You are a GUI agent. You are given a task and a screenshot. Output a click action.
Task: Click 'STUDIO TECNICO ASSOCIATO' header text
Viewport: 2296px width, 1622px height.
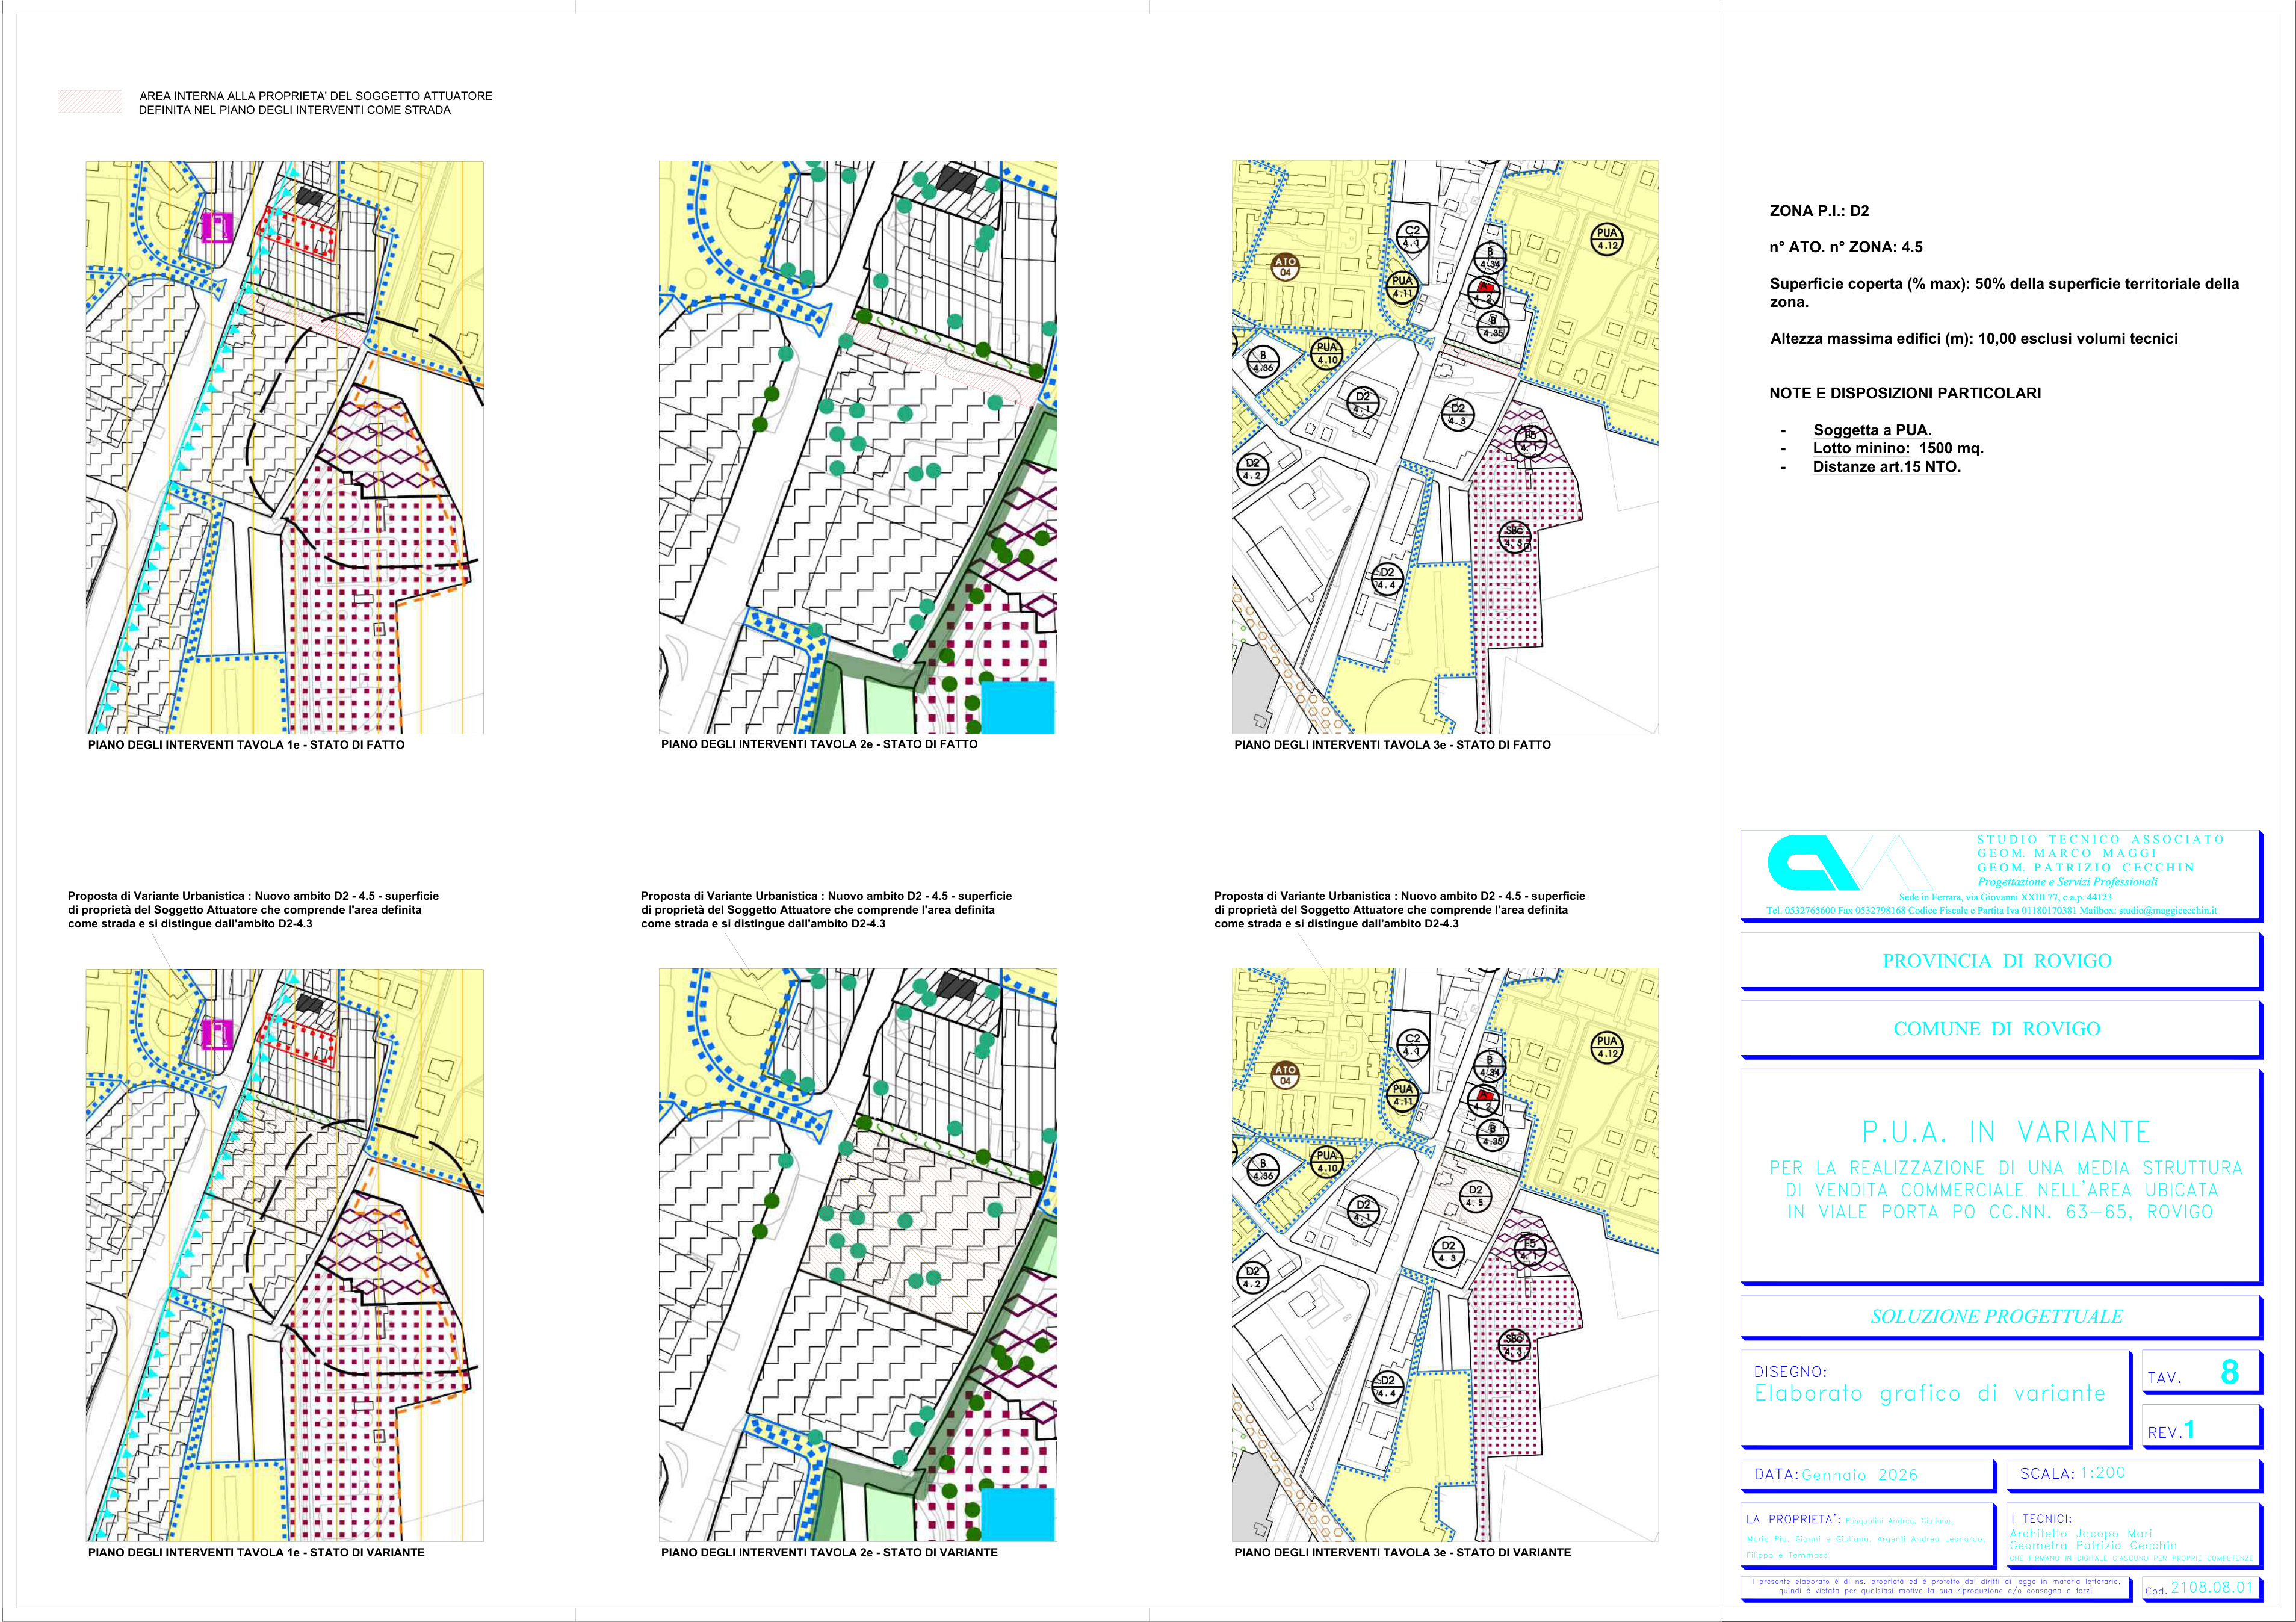[2100, 839]
